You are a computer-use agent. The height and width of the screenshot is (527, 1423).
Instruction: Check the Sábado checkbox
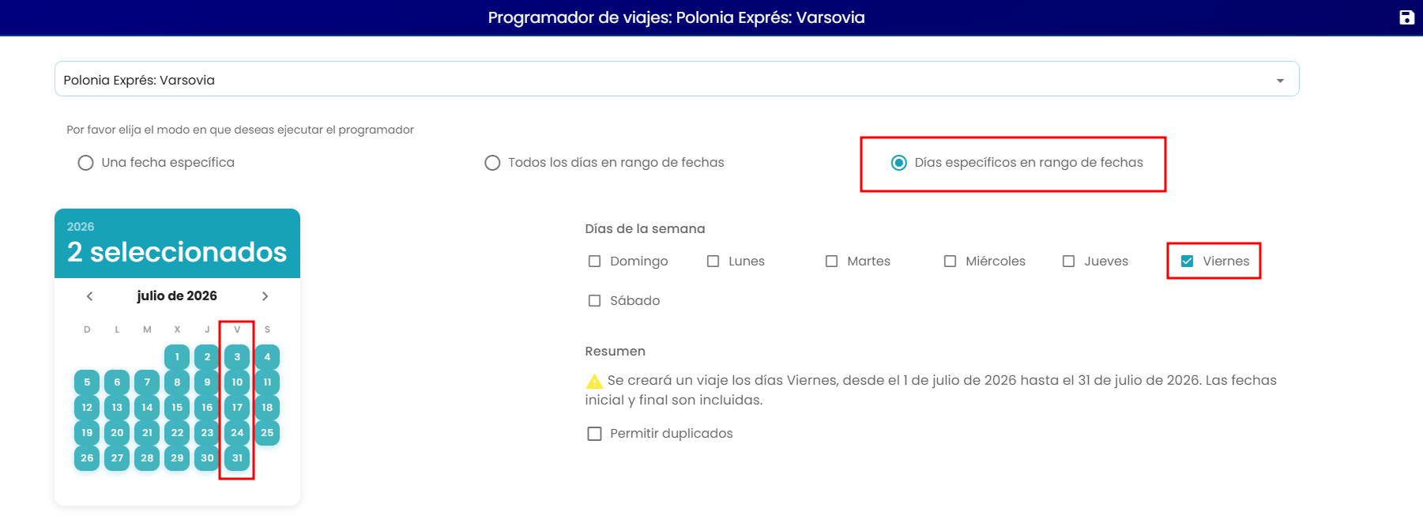click(594, 301)
